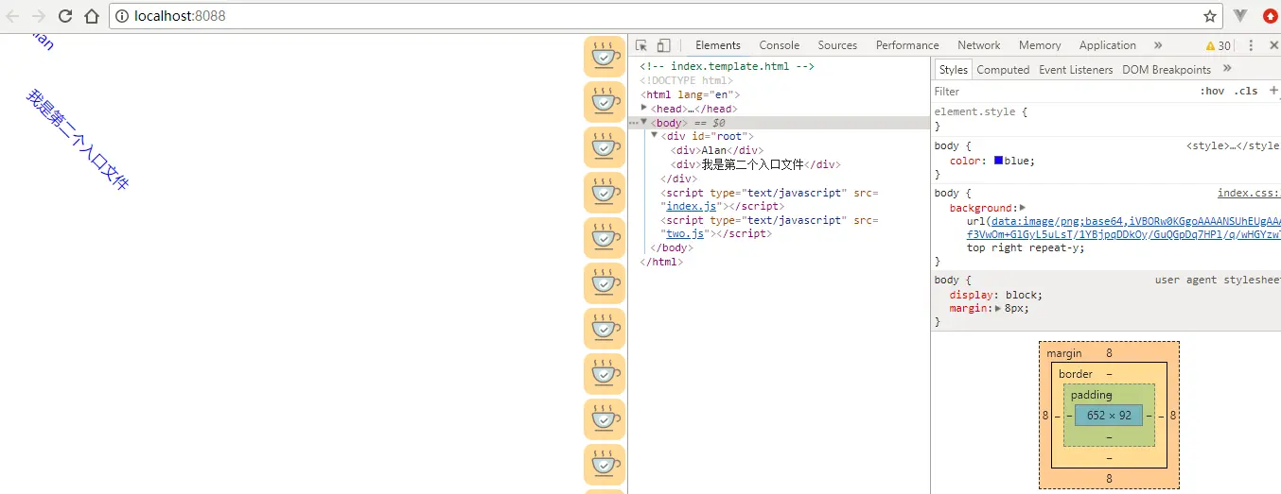Screen dimensions: 1281x494
Task: Click the browser forward arrow
Action: point(39,16)
